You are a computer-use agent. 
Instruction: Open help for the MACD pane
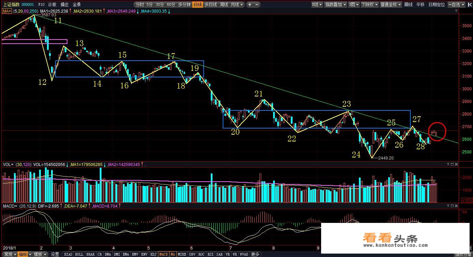(448, 206)
